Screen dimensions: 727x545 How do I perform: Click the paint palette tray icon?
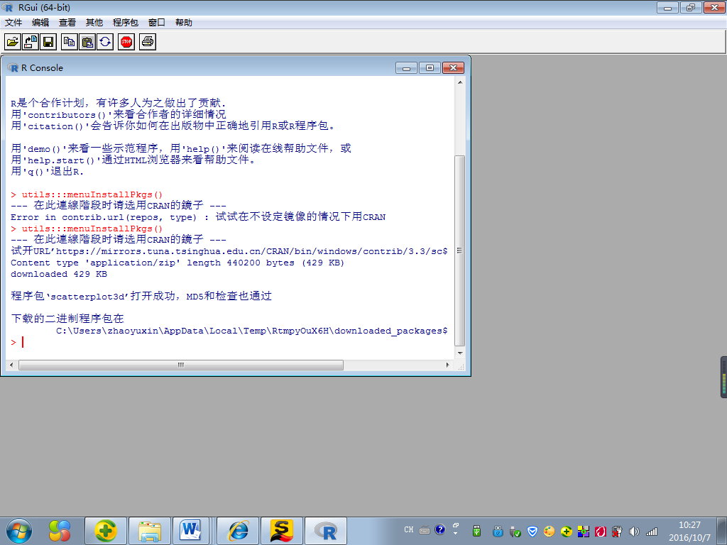pos(550,531)
